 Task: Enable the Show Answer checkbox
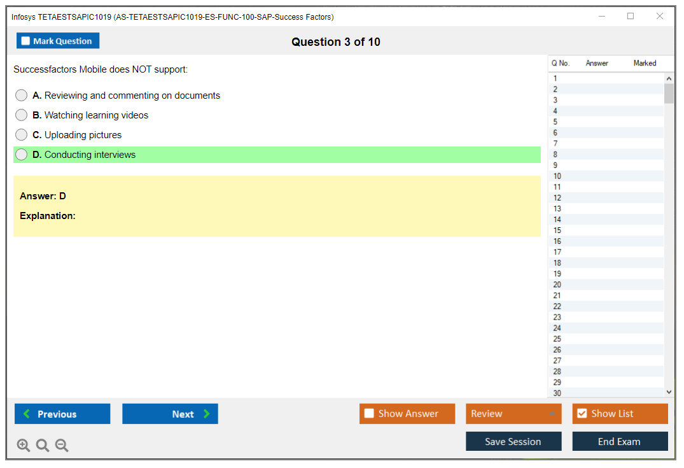tap(369, 414)
